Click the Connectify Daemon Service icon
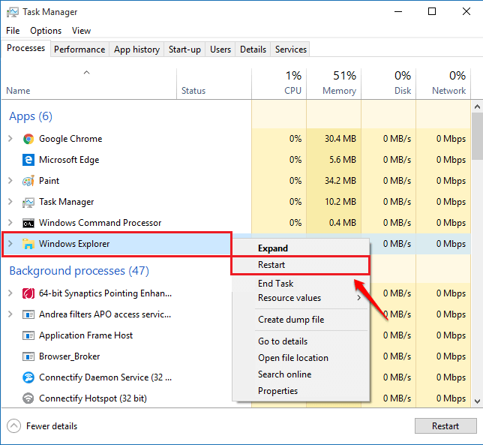Screen dimensions: 483x445 [28, 377]
